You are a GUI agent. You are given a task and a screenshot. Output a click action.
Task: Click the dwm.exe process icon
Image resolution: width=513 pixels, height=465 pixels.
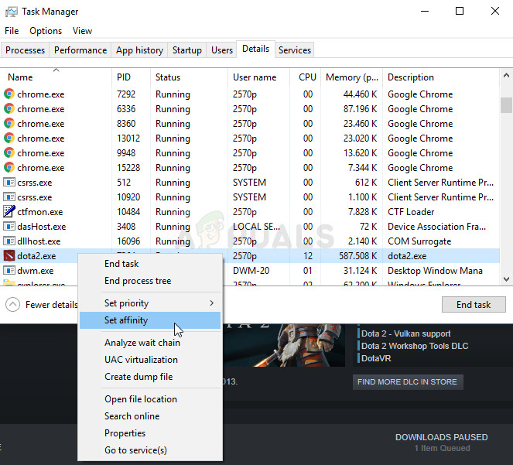pyautogui.click(x=9, y=271)
